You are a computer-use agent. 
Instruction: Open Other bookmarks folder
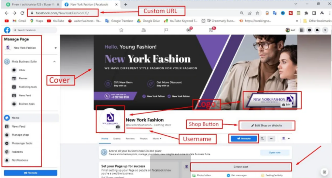(317, 21)
